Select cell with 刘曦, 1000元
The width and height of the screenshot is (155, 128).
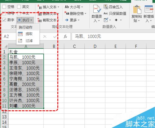(x=26, y=106)
